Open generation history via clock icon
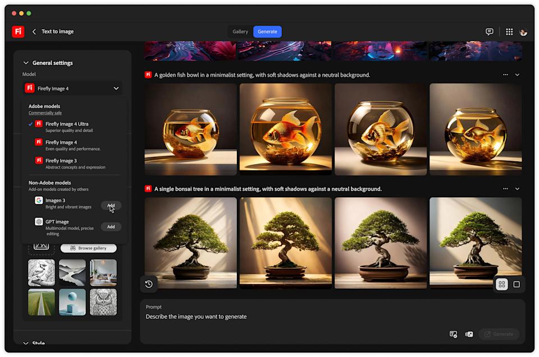 pyautogui.click(x=148, y=284)
